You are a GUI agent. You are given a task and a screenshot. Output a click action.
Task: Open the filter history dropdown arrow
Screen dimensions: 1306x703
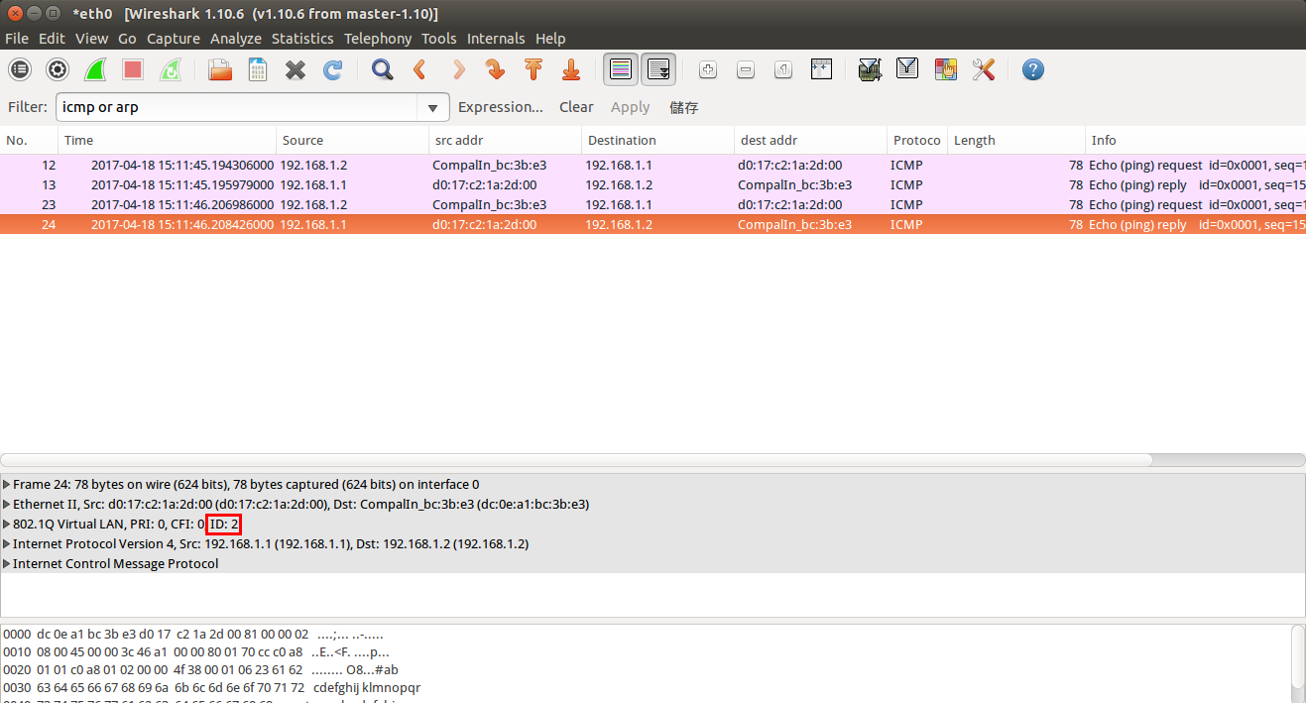point(433,107)
